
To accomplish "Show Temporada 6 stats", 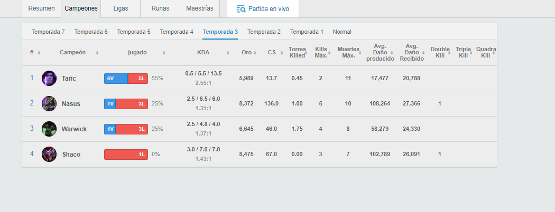I will coord(91,32).
